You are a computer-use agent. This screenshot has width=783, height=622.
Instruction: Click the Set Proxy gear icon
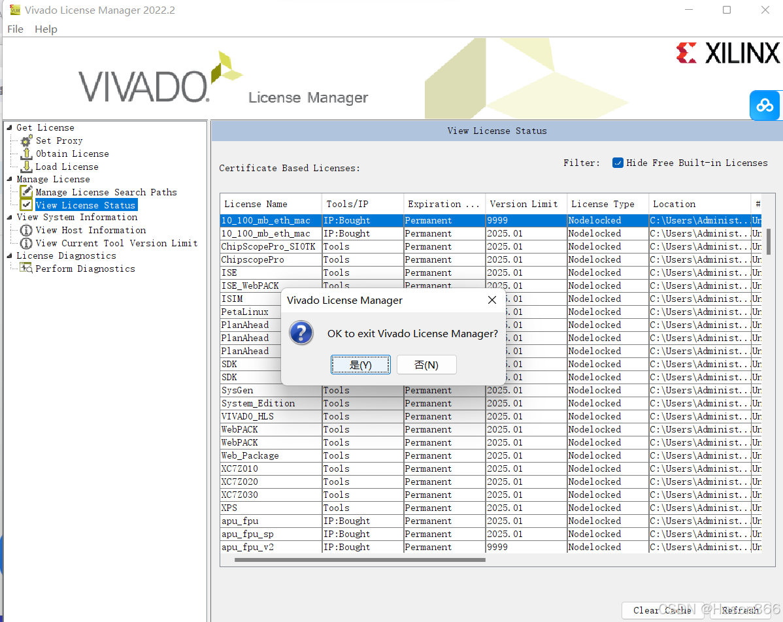click(x=26, y=140)
